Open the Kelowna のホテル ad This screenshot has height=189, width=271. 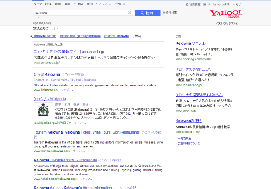pos(190,43)
